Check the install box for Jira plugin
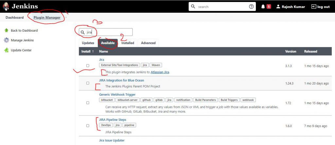The width and height of the screenshot is (335, 145). (88, 66)
